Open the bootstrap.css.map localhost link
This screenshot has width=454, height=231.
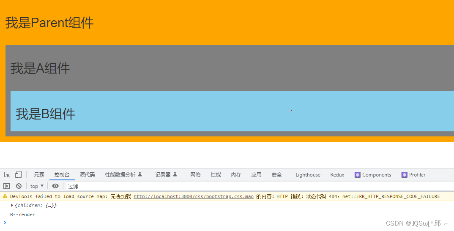point(193,196)
